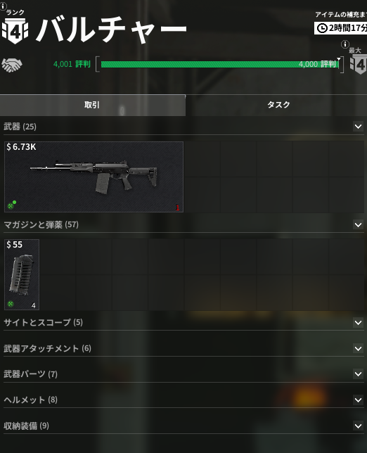Viewport: 367px width, 453px height.
Task: Click the green reputation progress bar
Action: (x=219, y=64)
